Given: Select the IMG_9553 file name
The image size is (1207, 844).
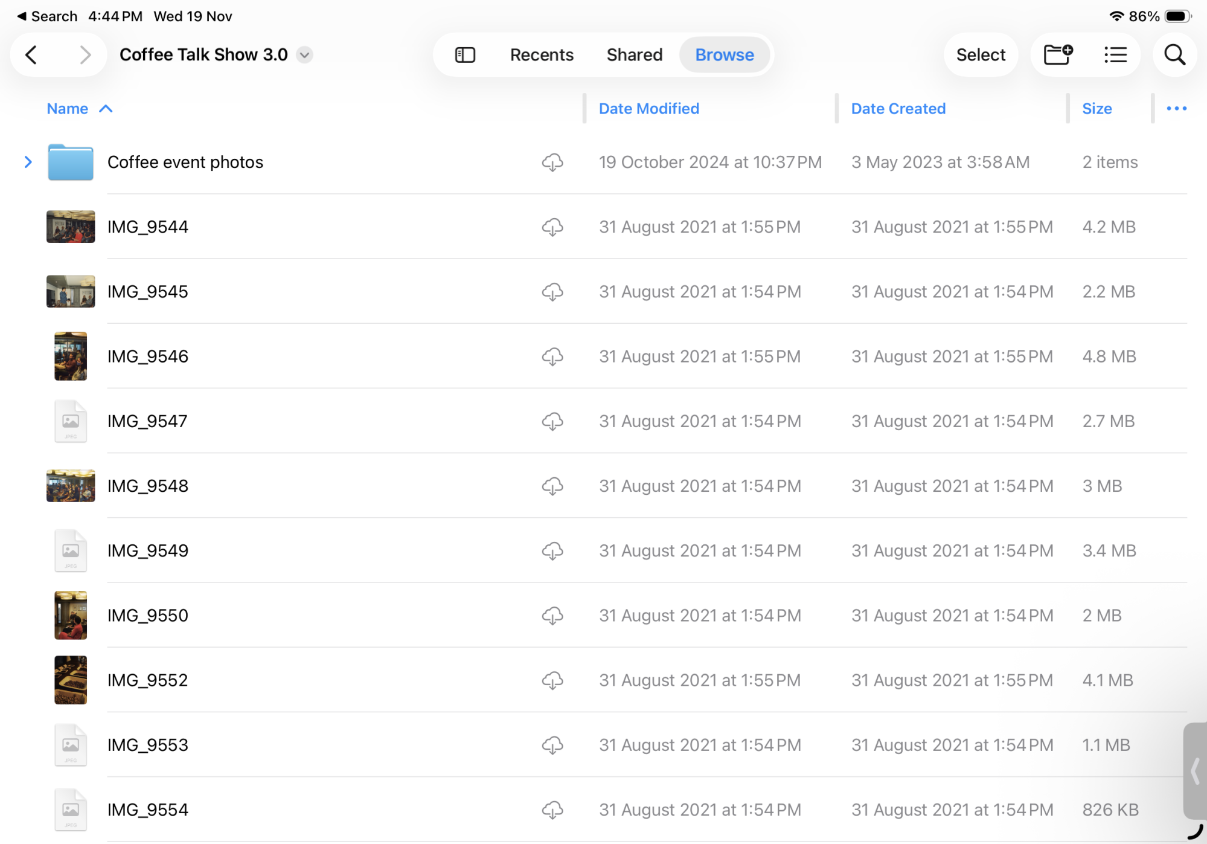Looking at the screenshot, I should point(148,745).
